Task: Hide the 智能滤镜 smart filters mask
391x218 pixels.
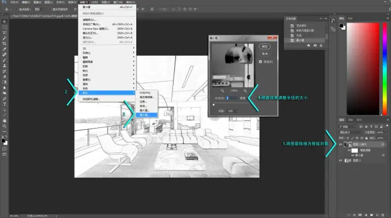Action: (x=349, y=150)
